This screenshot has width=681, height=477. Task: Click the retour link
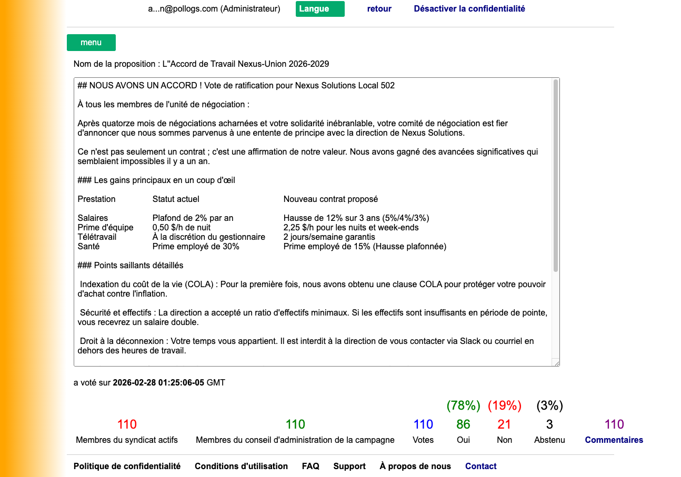click(379, 9)
